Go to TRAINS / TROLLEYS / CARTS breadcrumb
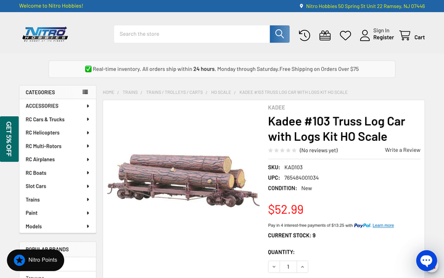Viewport: 444px width, 278px height. (175, 92)
